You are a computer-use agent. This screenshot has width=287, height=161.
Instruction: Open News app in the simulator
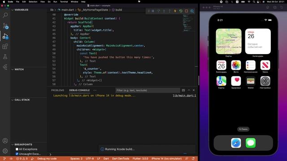[265, 65]
